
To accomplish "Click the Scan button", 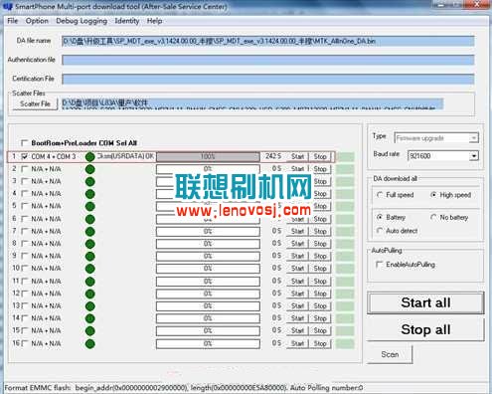I will tap(390, 354).
